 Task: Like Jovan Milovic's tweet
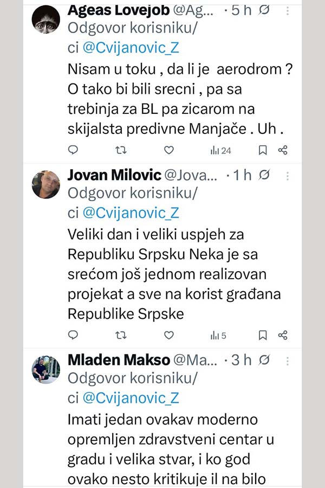coord(169,336)
